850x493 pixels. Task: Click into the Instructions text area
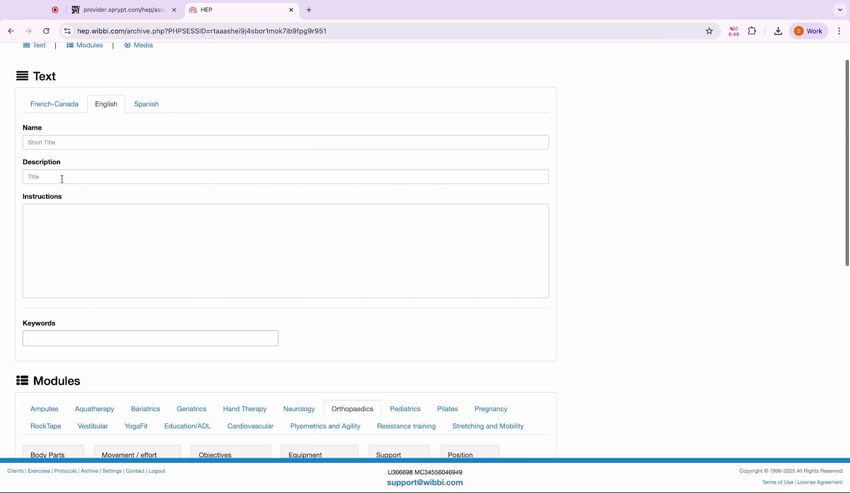point(286,251)
